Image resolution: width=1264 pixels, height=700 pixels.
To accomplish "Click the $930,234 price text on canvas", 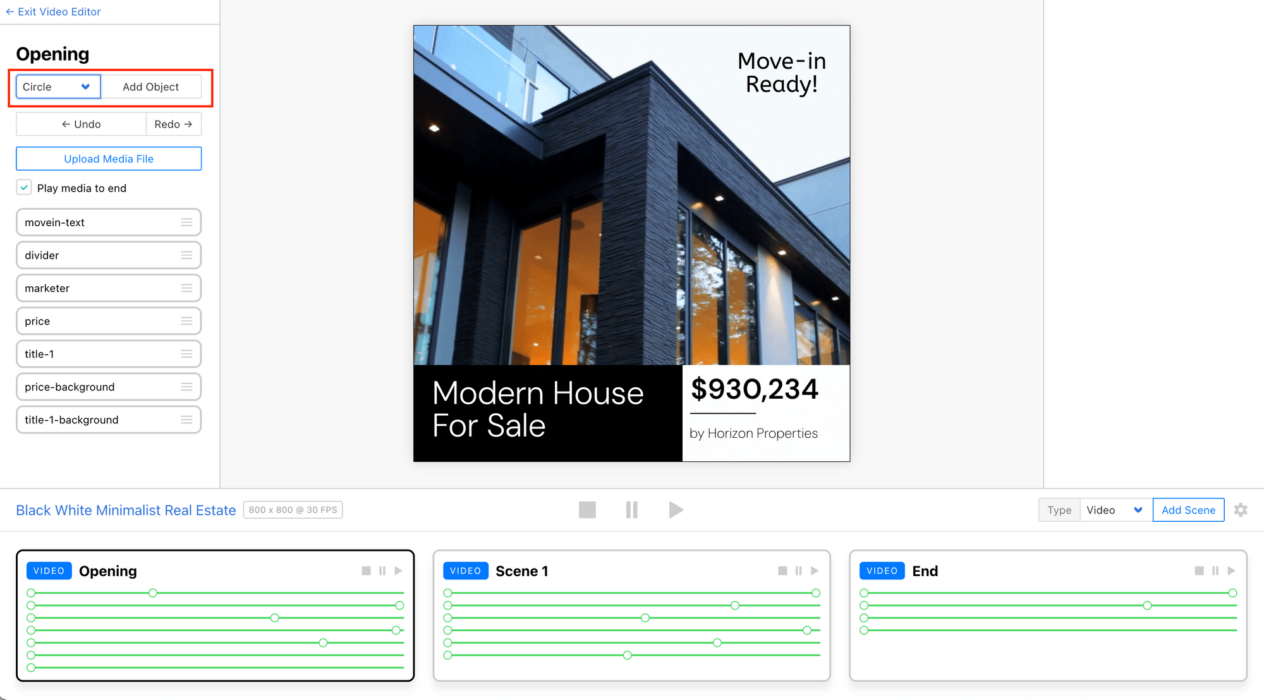I will pos(755,389).
